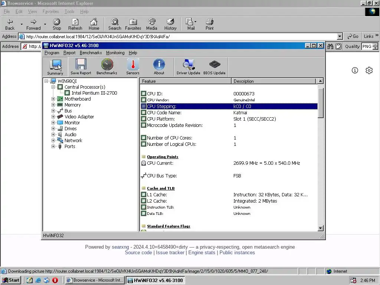Open the HWiNFO32 Report menu
The height and width of the screenshot is (285, 380).
tap(69, 53)
